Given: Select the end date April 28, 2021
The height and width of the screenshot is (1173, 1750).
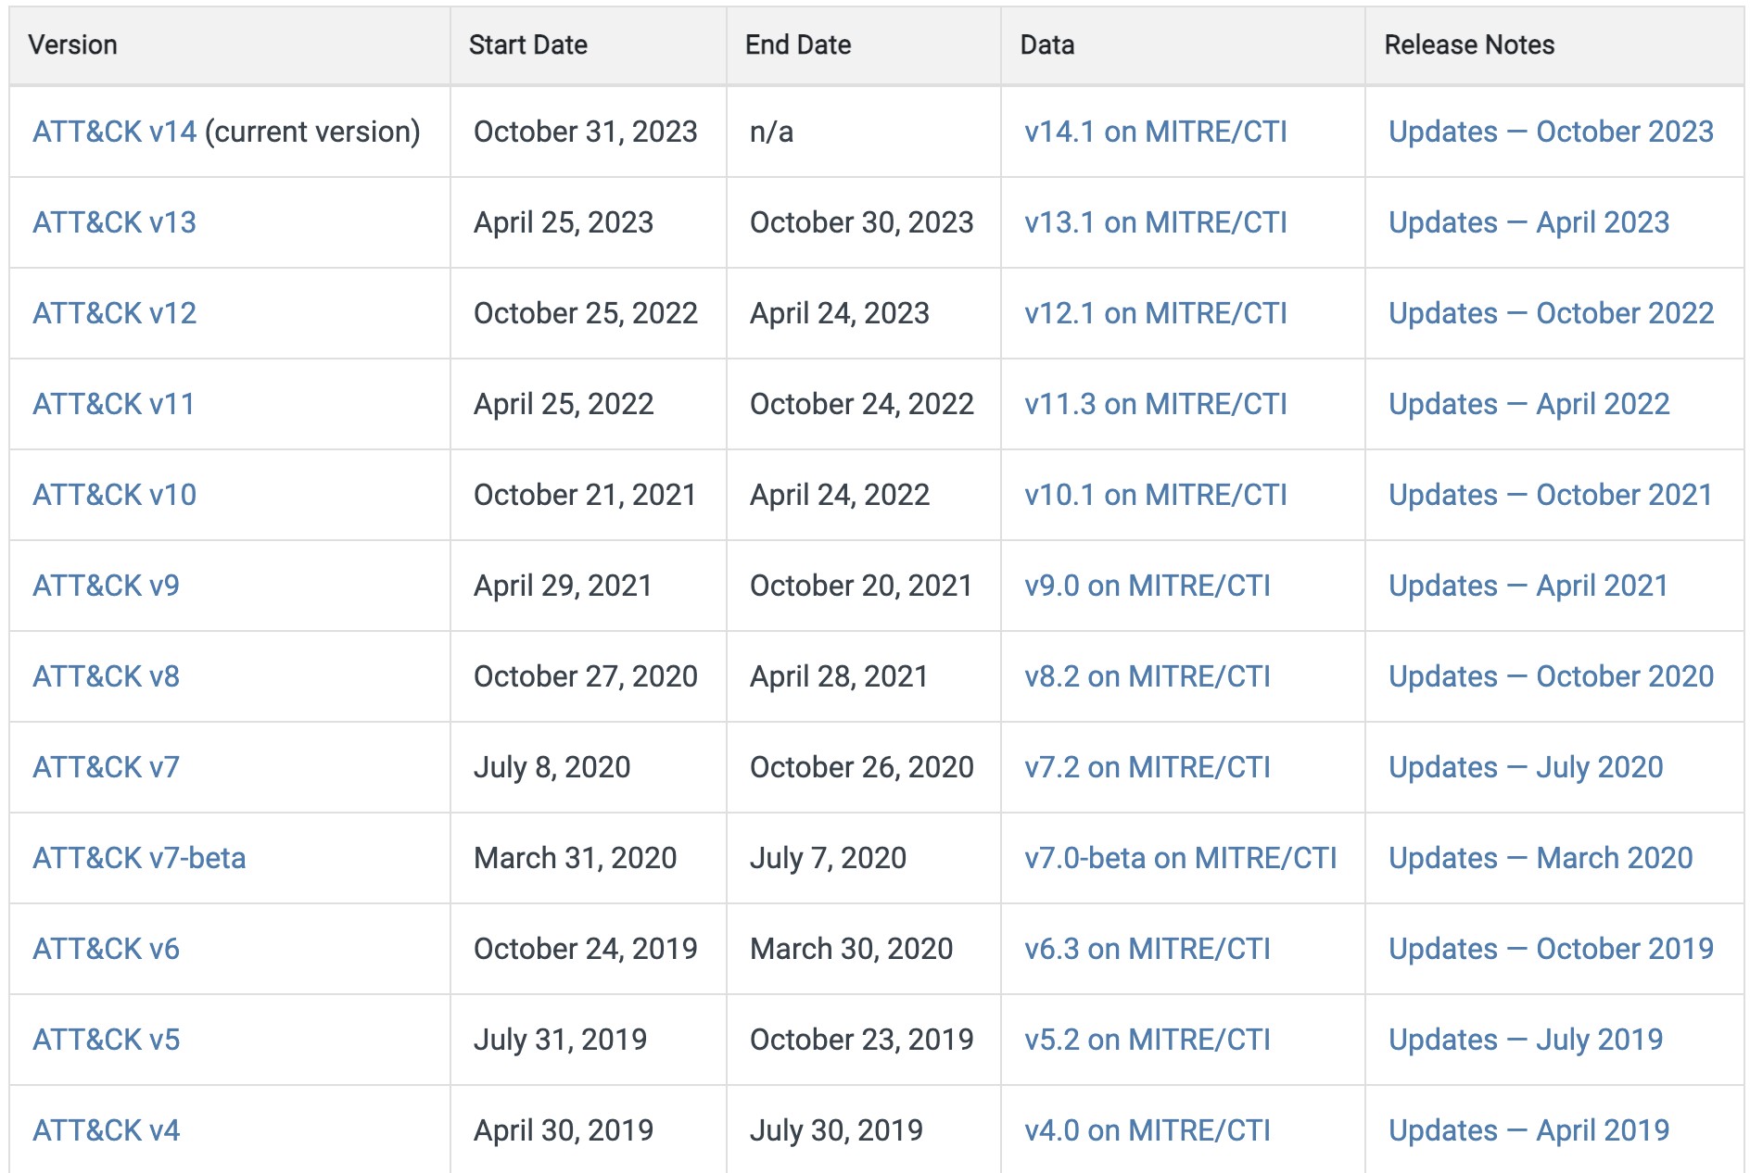Looking at the screenshot, I should (x=839, y=676).
